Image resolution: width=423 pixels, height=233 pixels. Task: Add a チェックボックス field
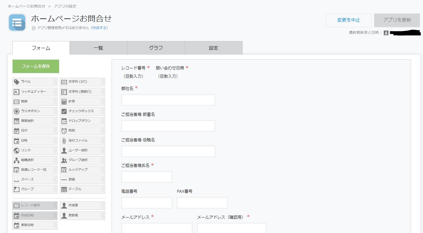[82, 111]
